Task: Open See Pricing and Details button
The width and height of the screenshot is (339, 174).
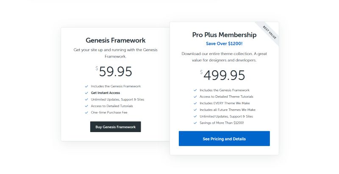Action: point(224,138)
